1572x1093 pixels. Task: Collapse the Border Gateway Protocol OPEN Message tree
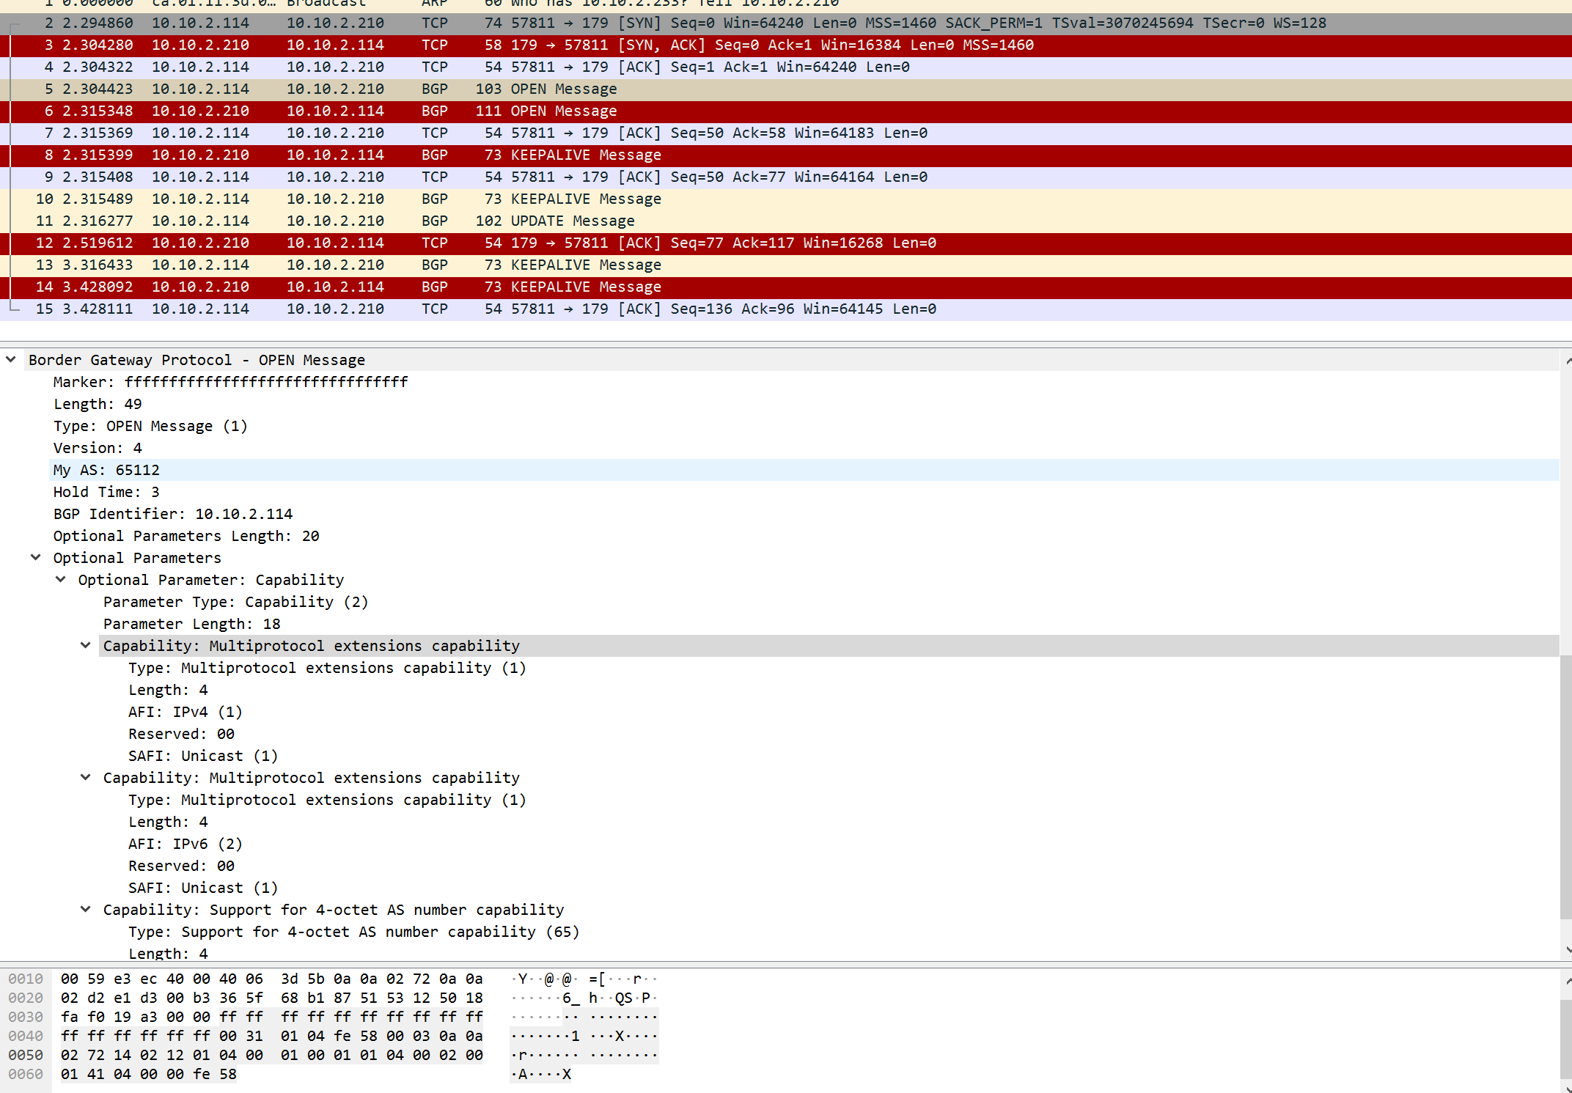coord(11,359)
